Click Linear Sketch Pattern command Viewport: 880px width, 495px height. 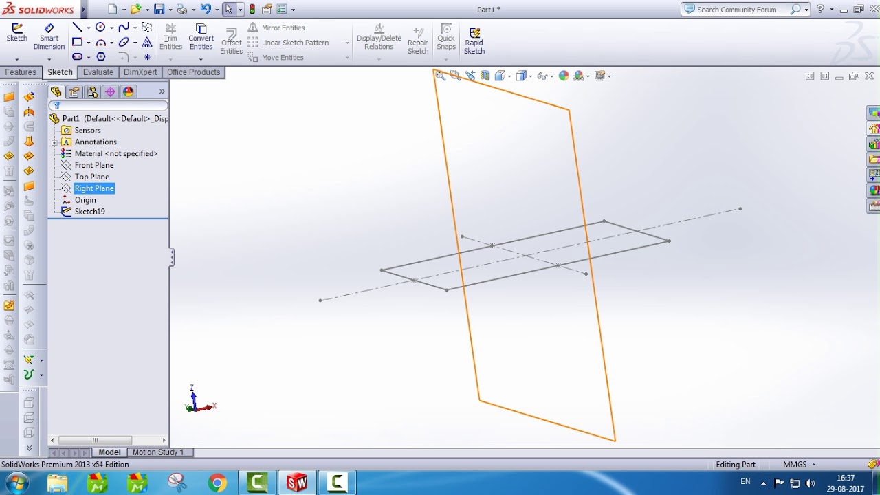(288, 43)
